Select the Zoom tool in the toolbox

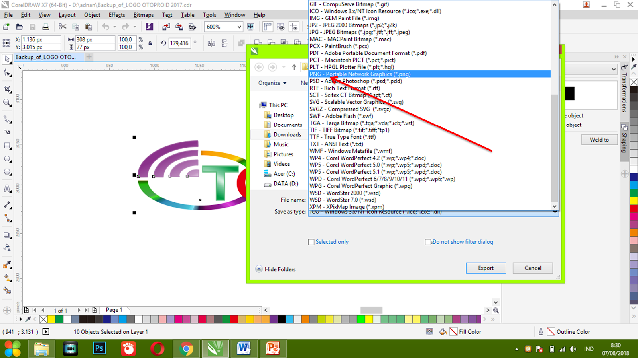pos(7,103)
